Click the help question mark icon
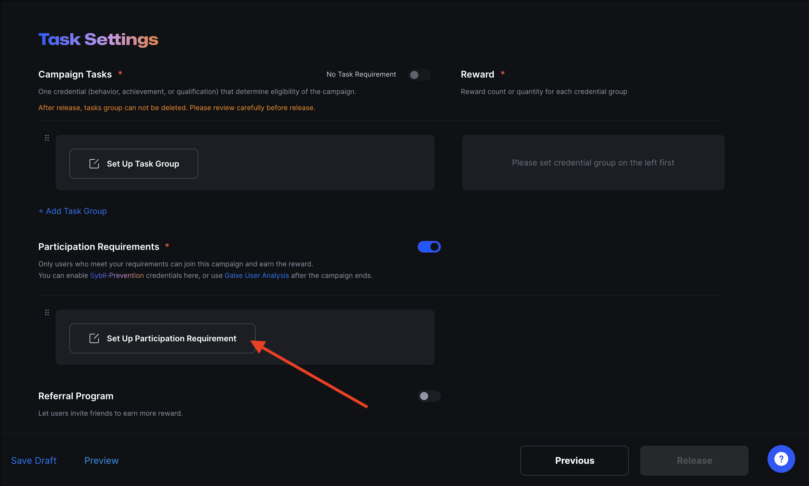809x486 pixels. click(x=782, y=460)
